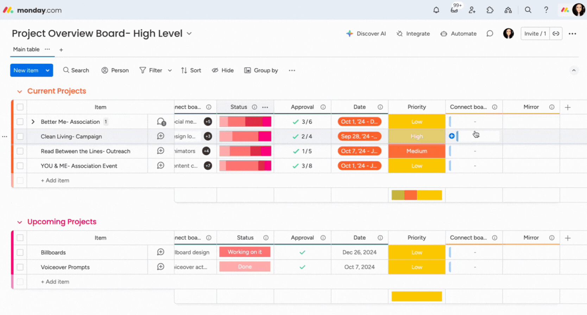The height and width of the screenshot is (315, 587).
Task: Add a column with plus in Upcoming Projects
Action: tap(568, 238)
